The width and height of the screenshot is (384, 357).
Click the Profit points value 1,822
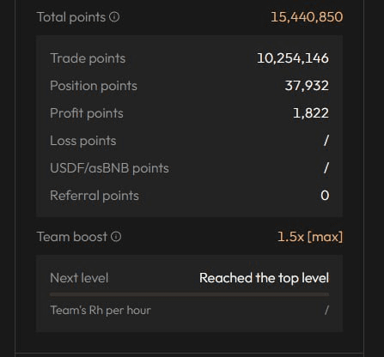click(311, 113)
